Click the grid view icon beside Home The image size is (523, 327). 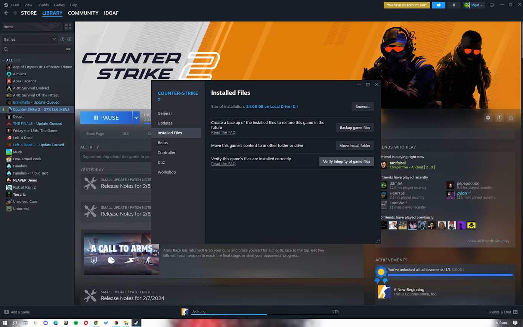68,26
